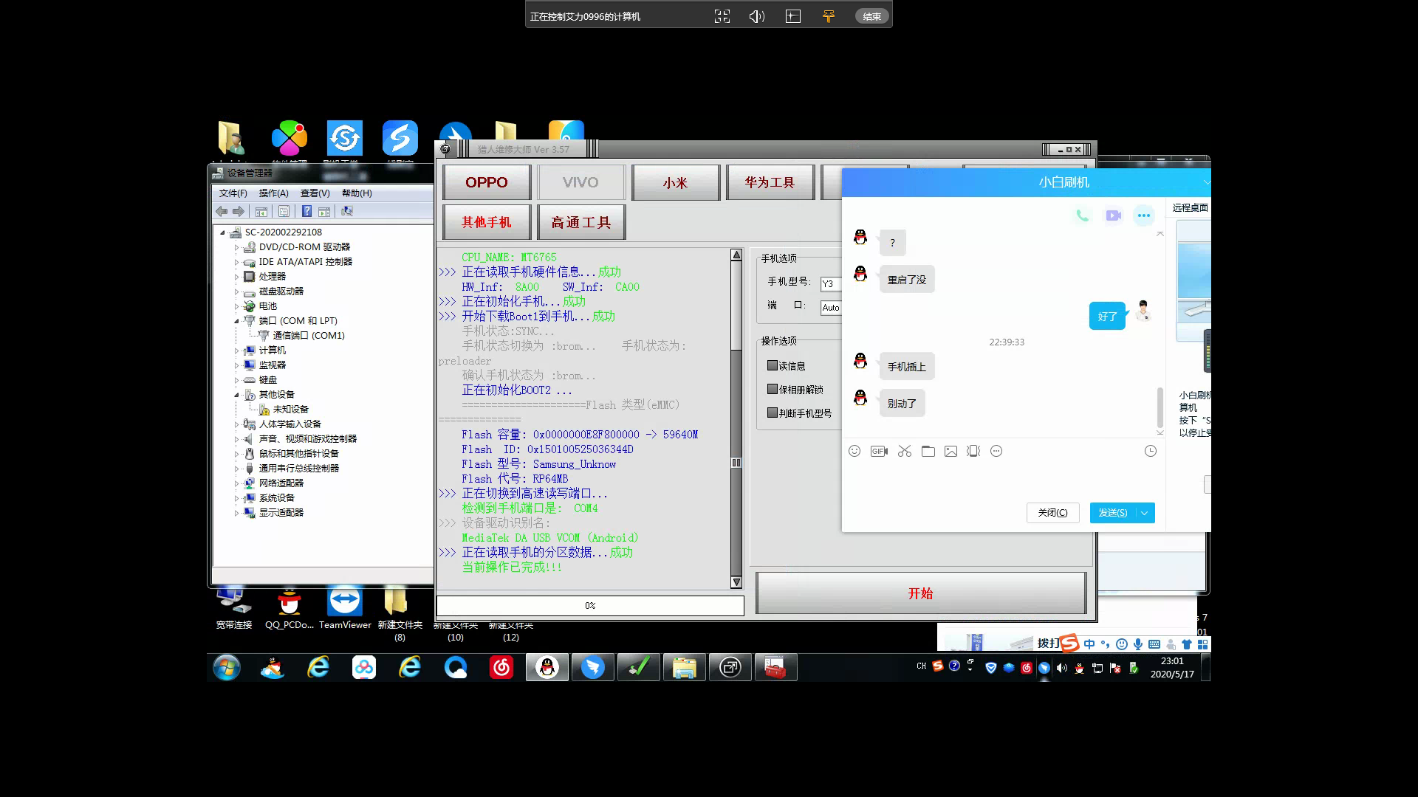Scan for hardware changes in Device Manager
The height and width of the screenshot is (797, 1418).
347,212
